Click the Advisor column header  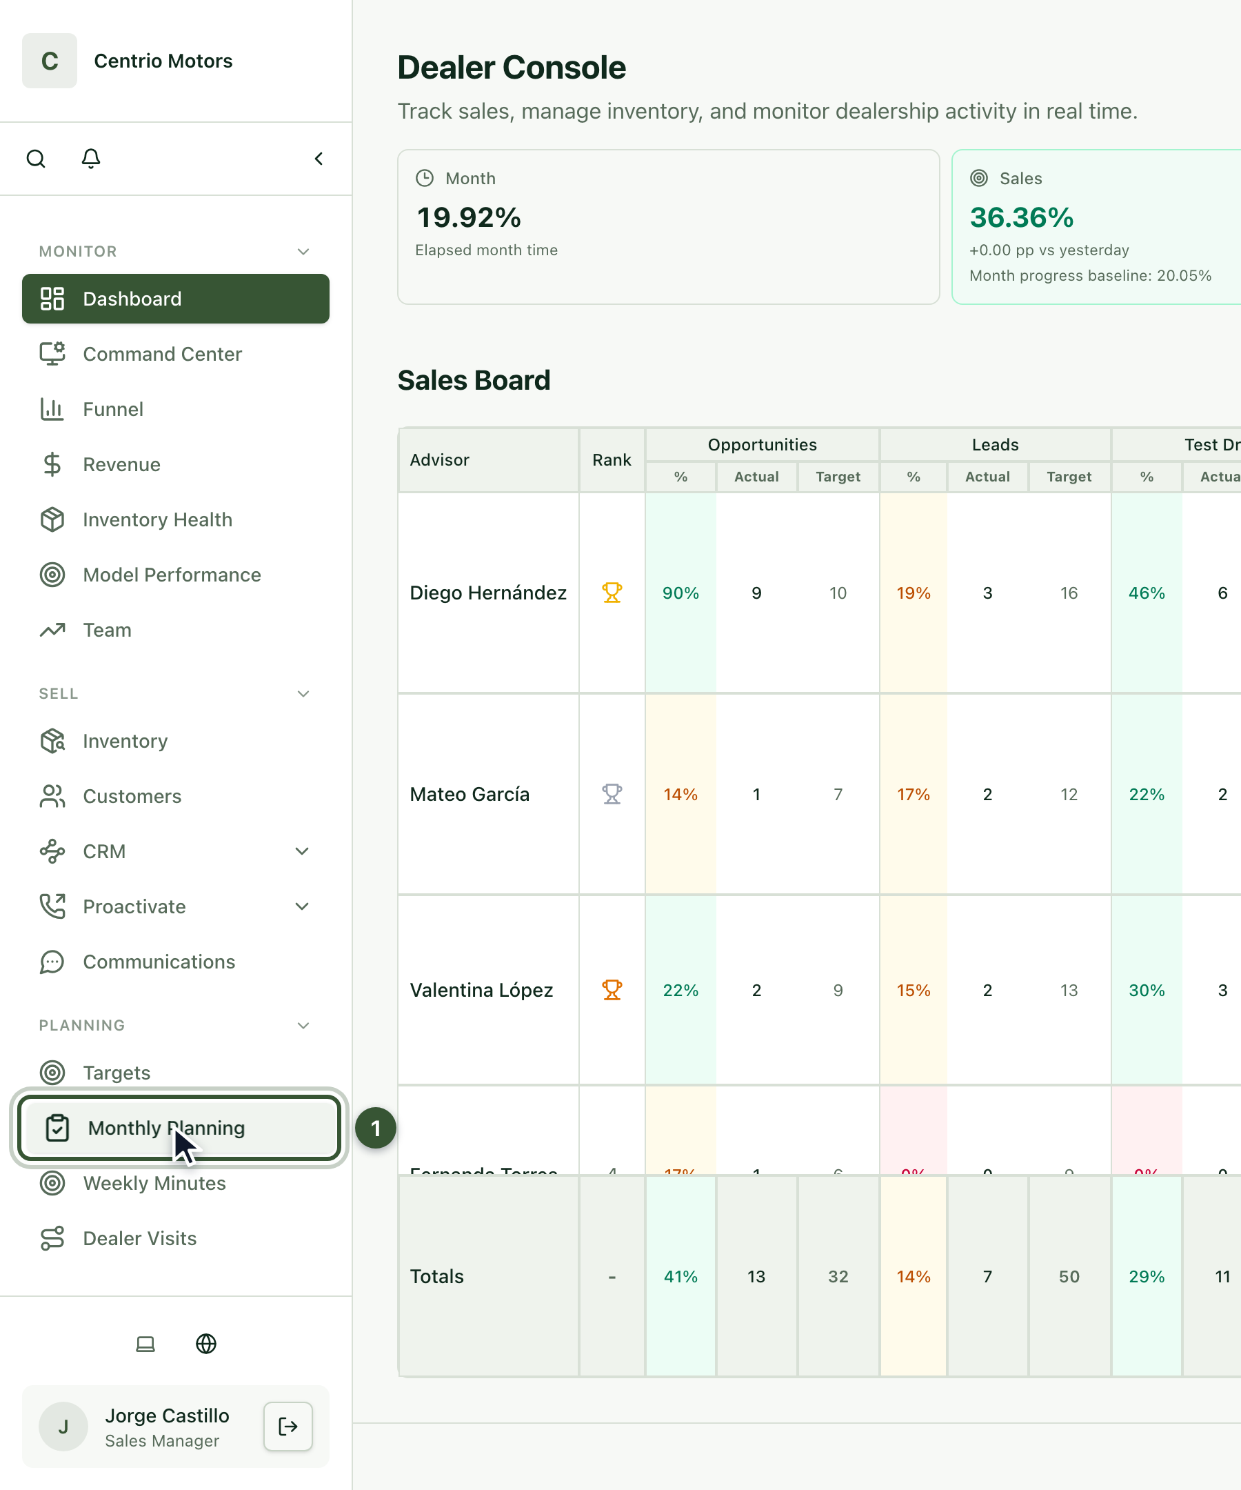[489, 460]
